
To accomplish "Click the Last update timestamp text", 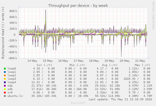I will pyautogui.click(x=120, y=99).
